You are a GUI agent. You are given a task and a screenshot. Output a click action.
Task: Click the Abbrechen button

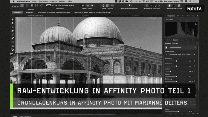pos(29,12)
